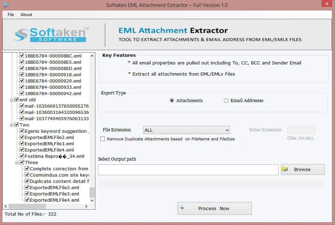Click tree scrollbar up arrow

pos(92,56)
